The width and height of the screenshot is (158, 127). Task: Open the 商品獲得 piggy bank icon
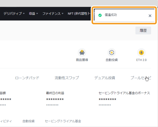click(x=82, y=53)
